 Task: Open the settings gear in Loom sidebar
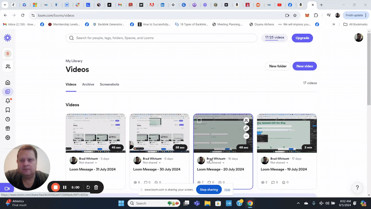click(8, 138)
